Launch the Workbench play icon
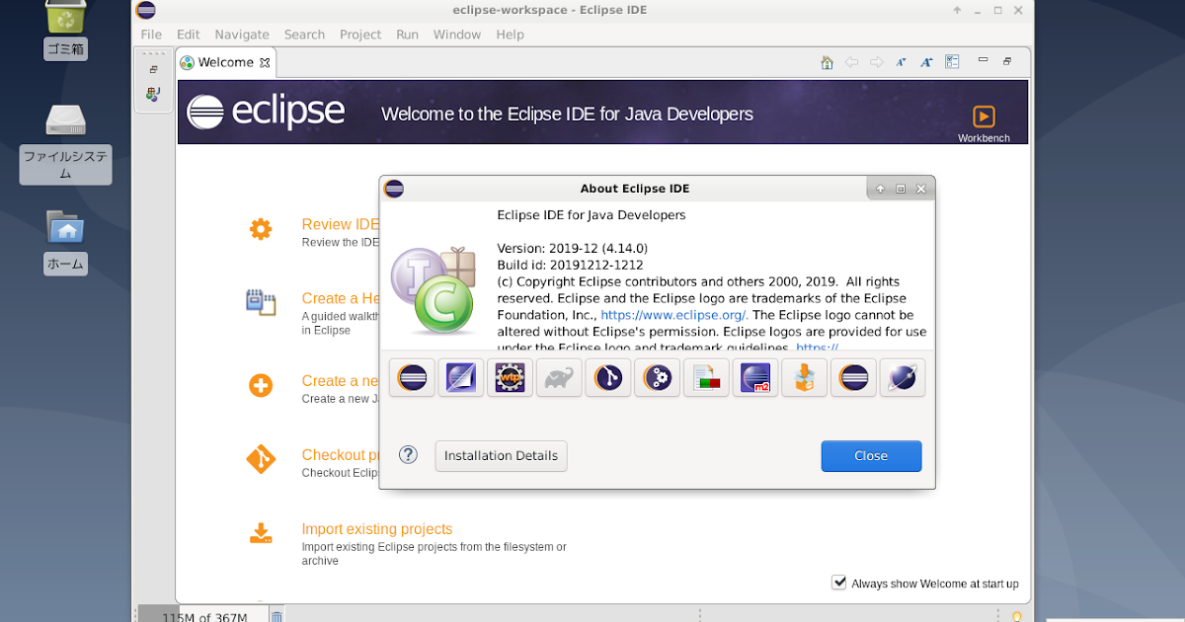This screenshot has height=622, width=1185. click(x=984, y=116)
